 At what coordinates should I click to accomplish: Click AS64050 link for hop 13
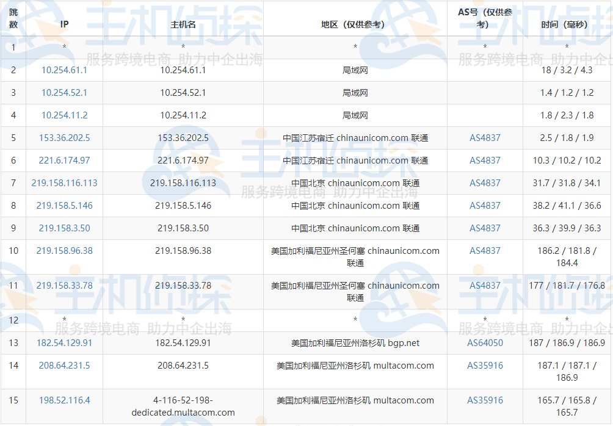coord(484,343)
